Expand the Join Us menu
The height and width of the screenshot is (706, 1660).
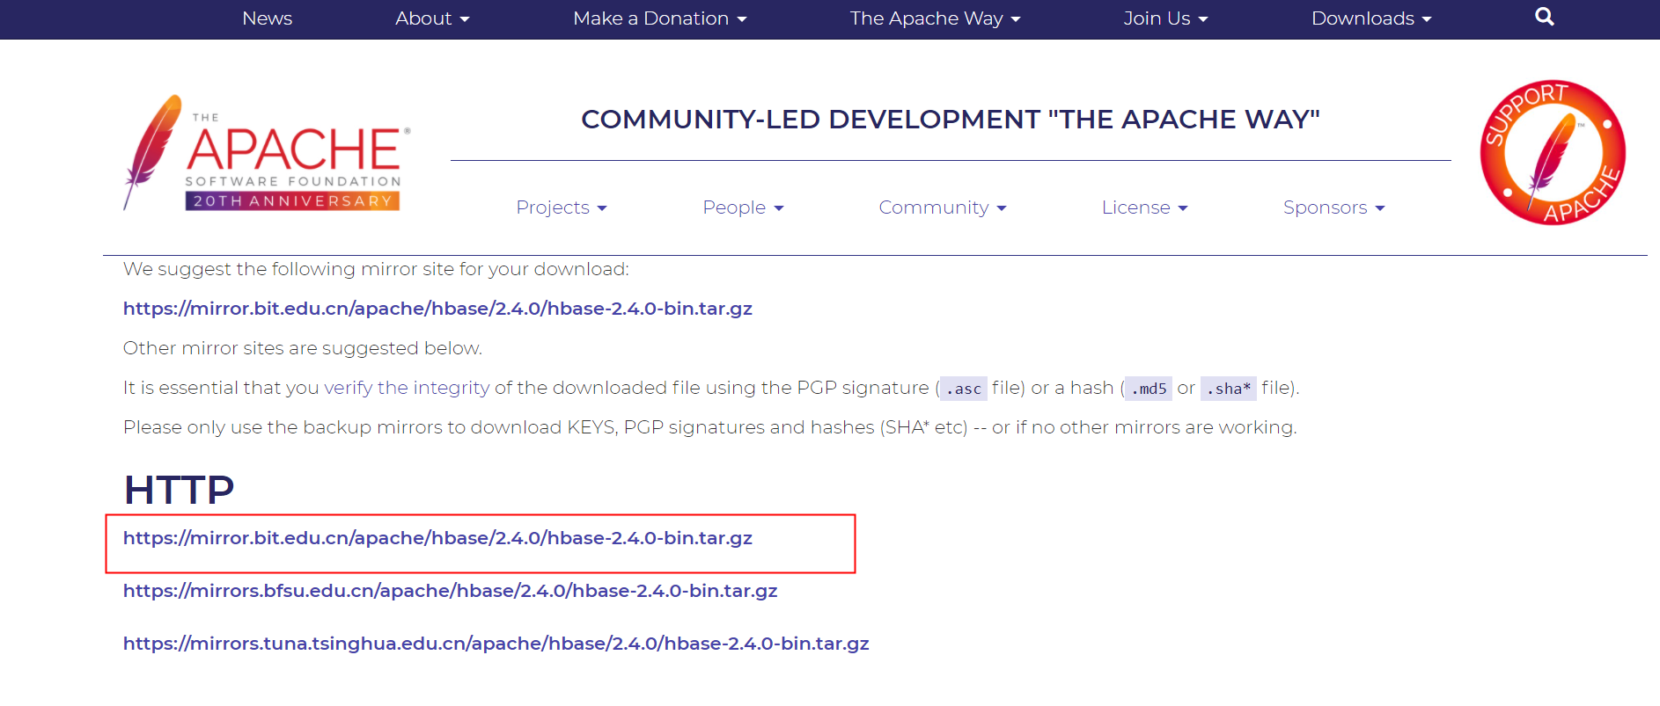point(1165,18)
